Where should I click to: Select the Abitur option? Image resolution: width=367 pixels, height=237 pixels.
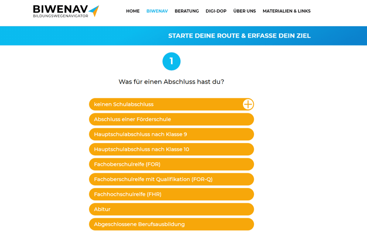point(171,210)
